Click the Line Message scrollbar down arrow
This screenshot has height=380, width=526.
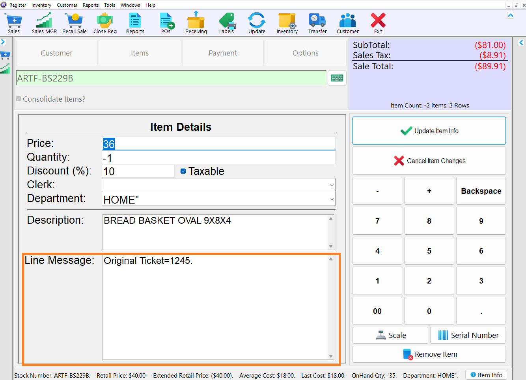(x=331, y=356)
